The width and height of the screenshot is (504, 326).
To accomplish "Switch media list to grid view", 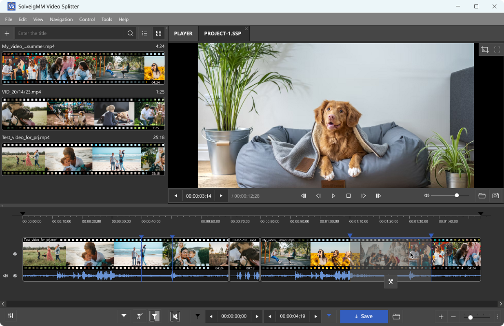I will pos(159,33).
